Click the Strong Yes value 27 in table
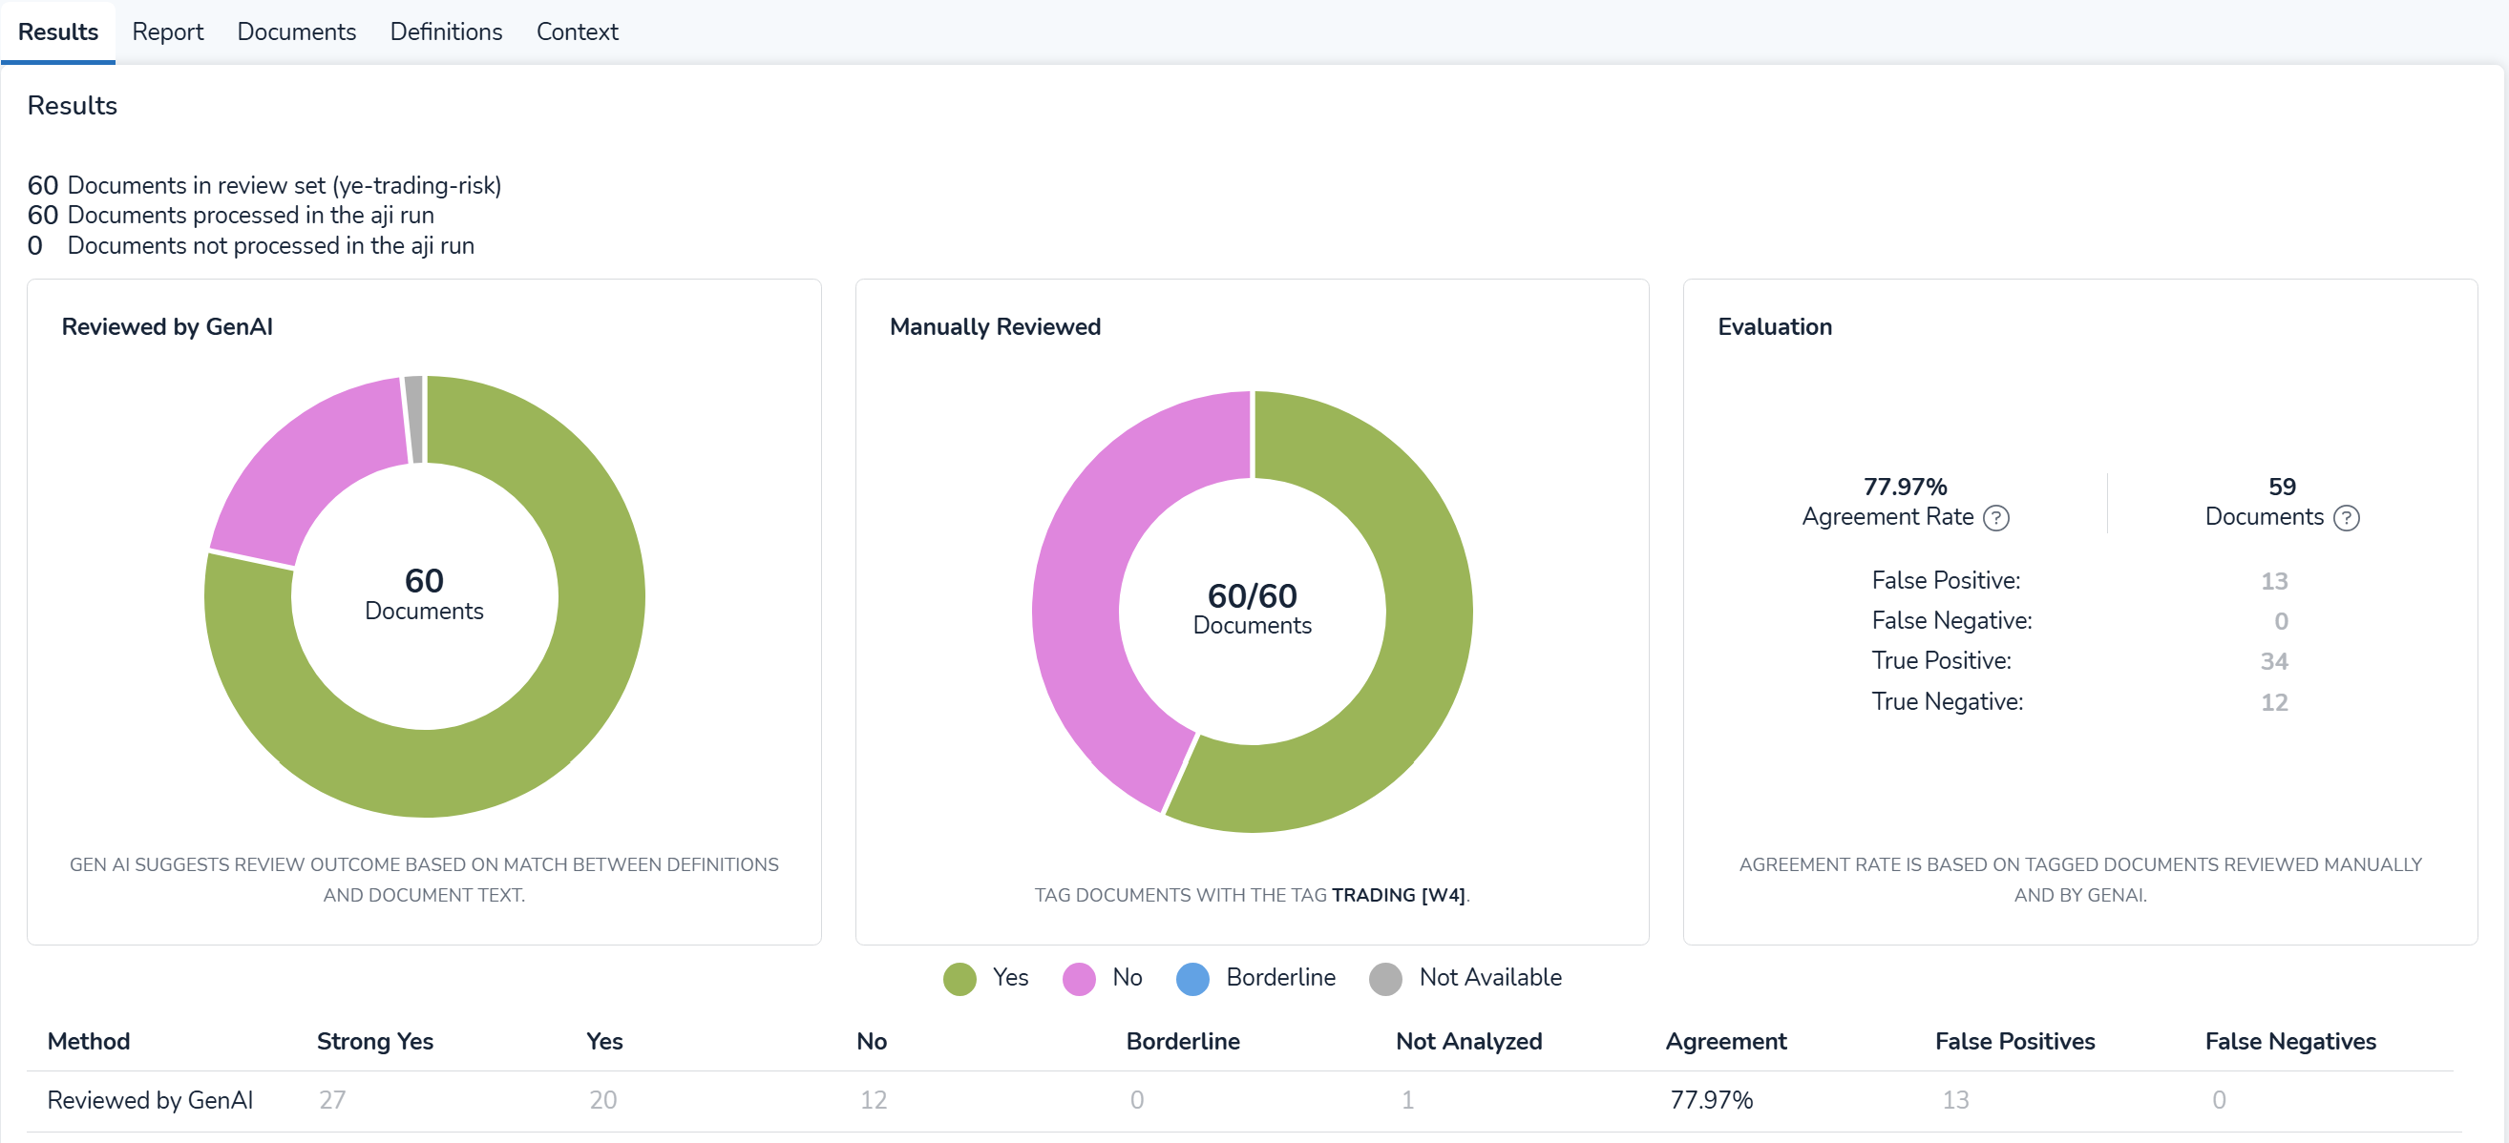The height and width of the screenshot is (1143, 2509). tap(332, 1100)
